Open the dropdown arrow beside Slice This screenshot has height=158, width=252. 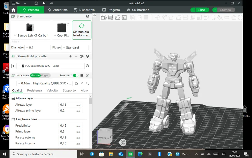pos(193,10)
